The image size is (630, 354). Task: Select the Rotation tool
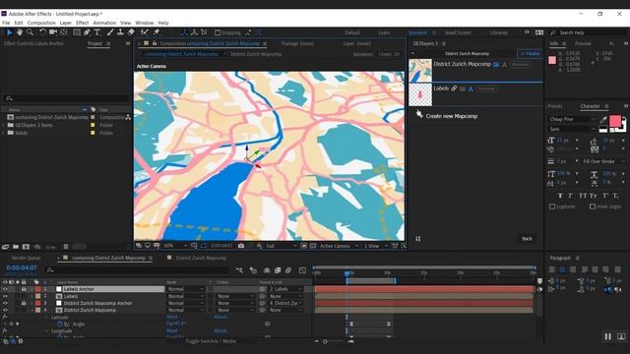coord(42,32)
